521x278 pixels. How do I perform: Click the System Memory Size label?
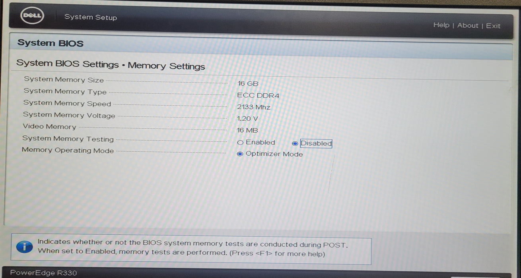64,79
